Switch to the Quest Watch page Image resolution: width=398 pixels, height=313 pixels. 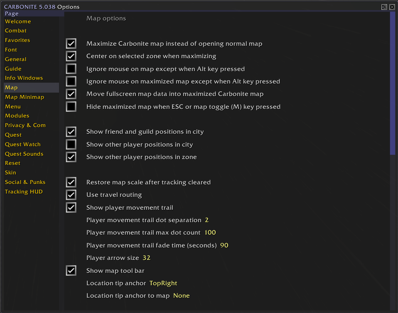pyautogui.click(x=23, y=144)
